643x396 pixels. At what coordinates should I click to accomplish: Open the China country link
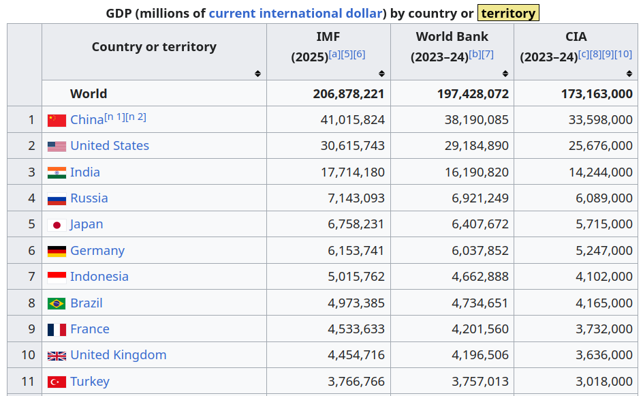(87, 120)
